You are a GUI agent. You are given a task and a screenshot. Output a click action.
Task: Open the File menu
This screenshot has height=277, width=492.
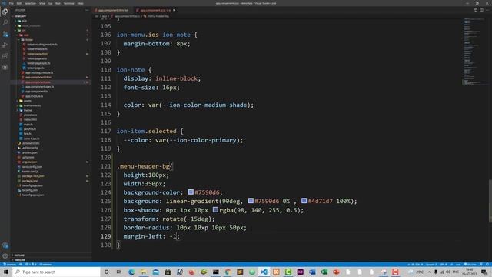pyautogui.click(x=12, y=3)
